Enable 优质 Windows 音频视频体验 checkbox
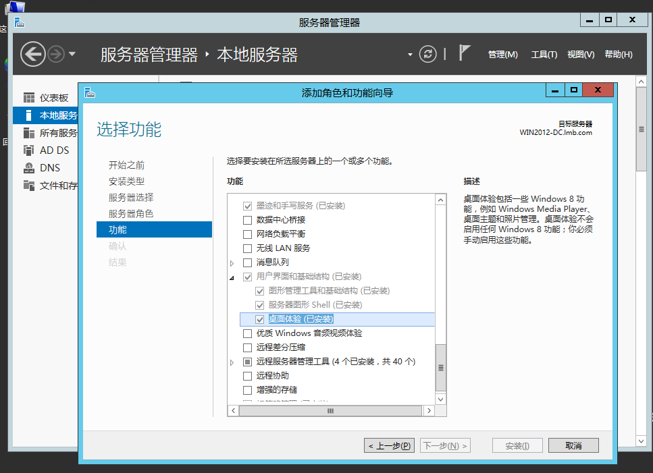Image resolution: width=653 pixels, height=473 pixels. [247, 333]
